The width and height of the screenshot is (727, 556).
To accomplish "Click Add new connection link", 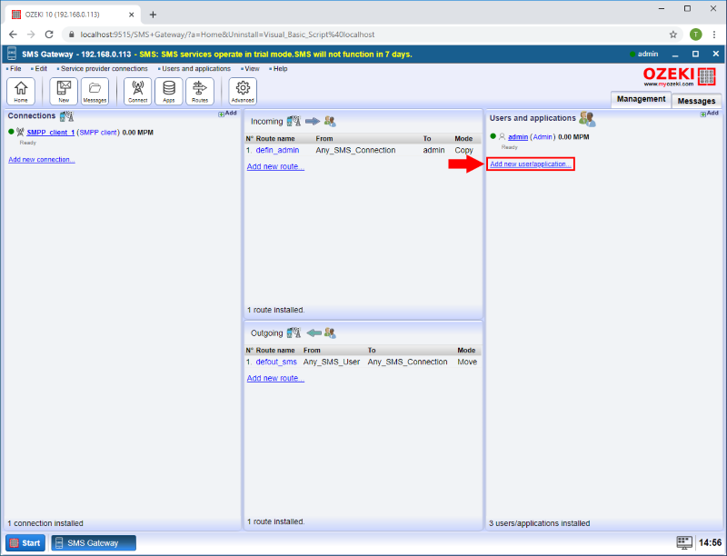I will (x=42, y=159).
